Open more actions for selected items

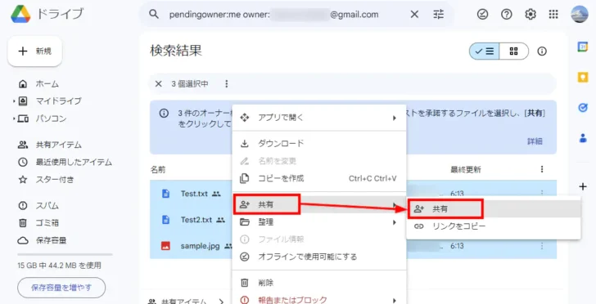point(227,84)
